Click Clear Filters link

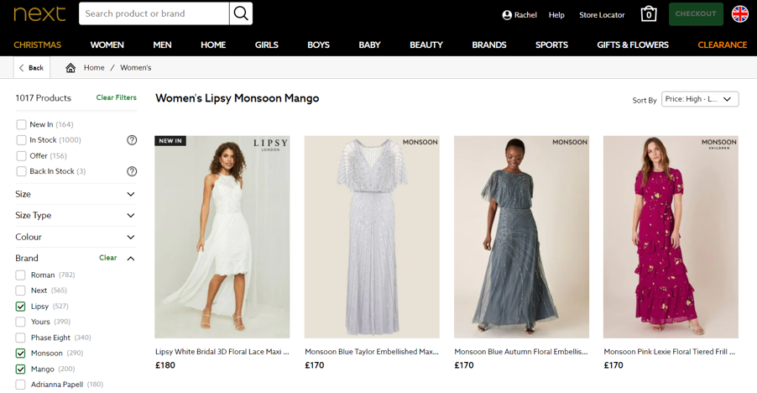pos(117,97)
